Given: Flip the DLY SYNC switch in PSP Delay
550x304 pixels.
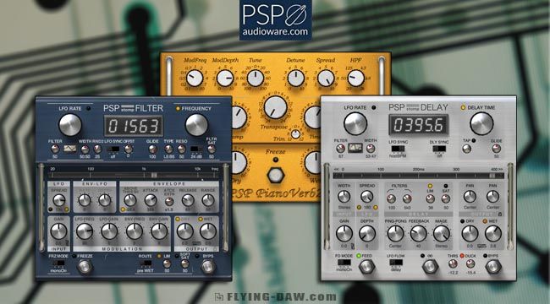Looking at the screenshot, I should (x=439, y=149).
